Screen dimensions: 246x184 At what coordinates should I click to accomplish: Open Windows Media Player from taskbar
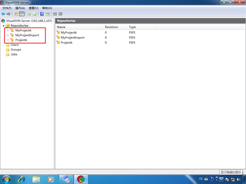51,179
